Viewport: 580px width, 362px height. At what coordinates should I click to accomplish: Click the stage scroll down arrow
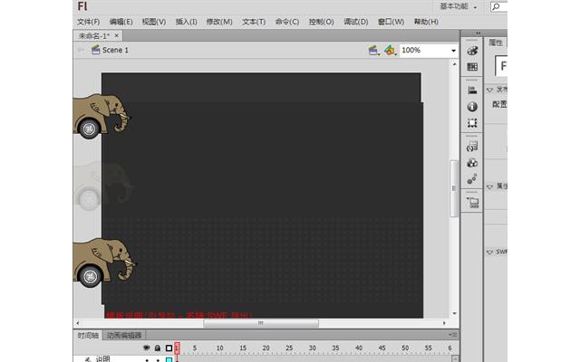[x=454, y=314]
